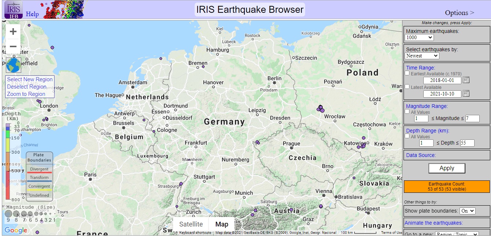Focus maximum magnitude input field
Image resolution: width=491 pixels, height=236 pixels.
472,119
